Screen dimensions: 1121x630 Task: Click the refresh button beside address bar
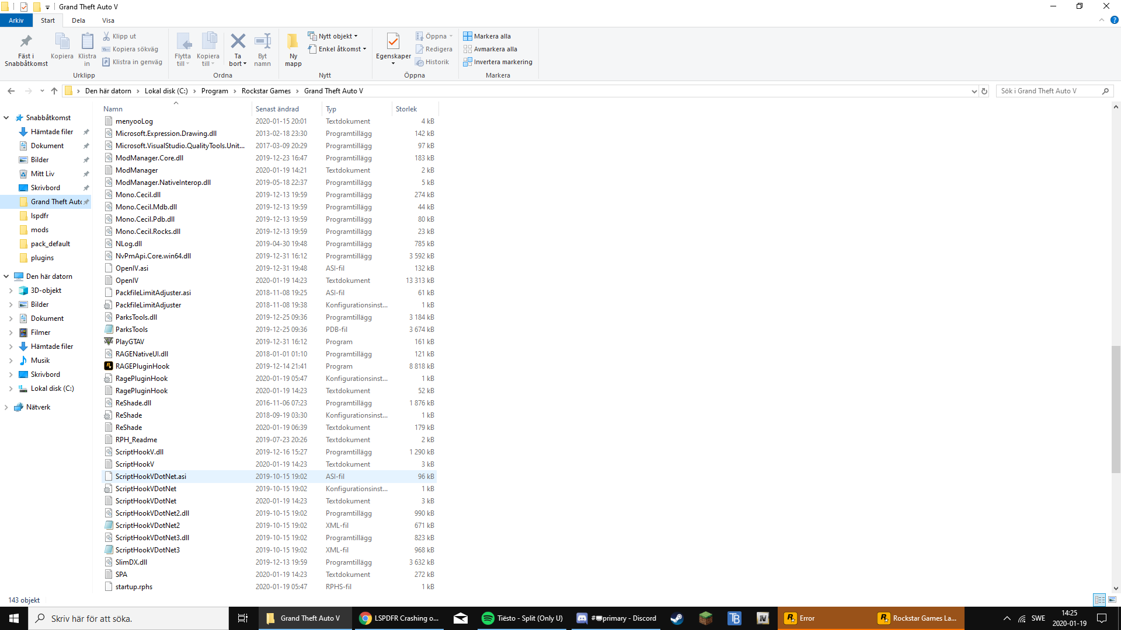click(984, 91)
